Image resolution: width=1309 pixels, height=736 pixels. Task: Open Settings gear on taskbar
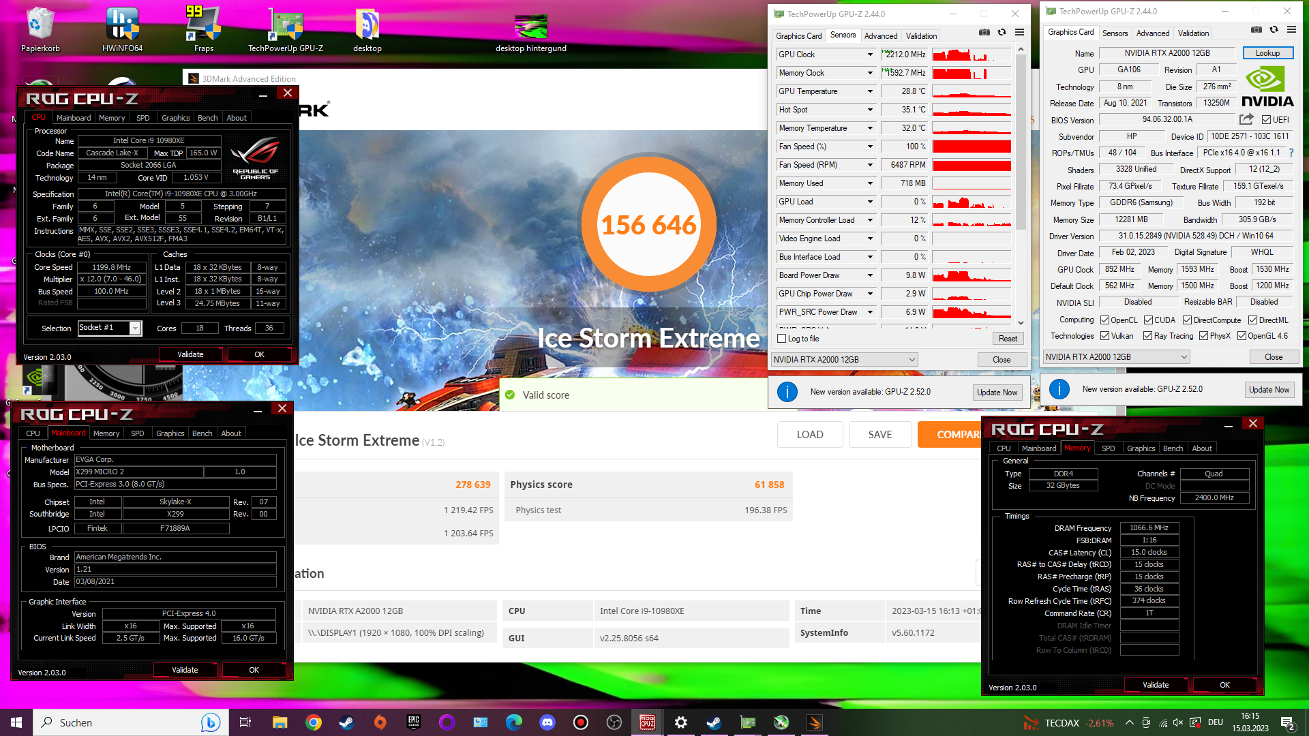pyautogui.click(x=680, y=722)
